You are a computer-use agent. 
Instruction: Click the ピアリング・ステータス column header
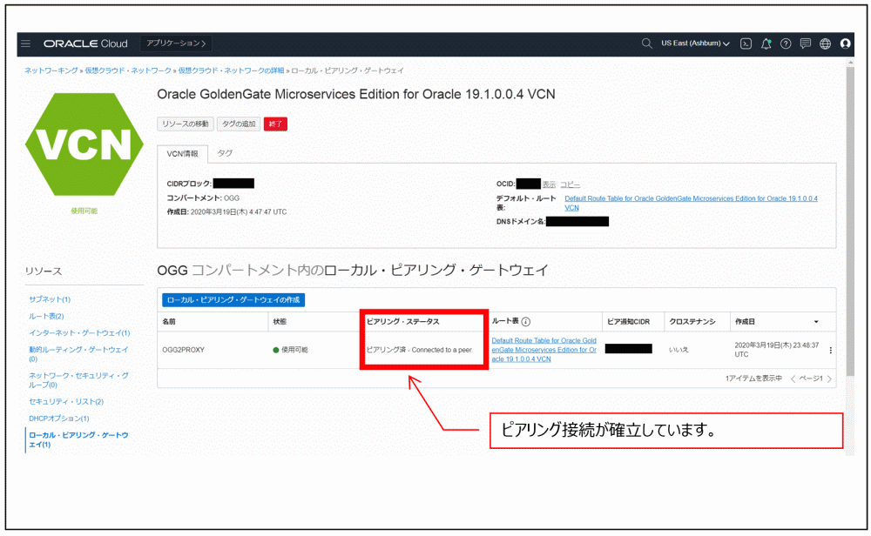402,322
